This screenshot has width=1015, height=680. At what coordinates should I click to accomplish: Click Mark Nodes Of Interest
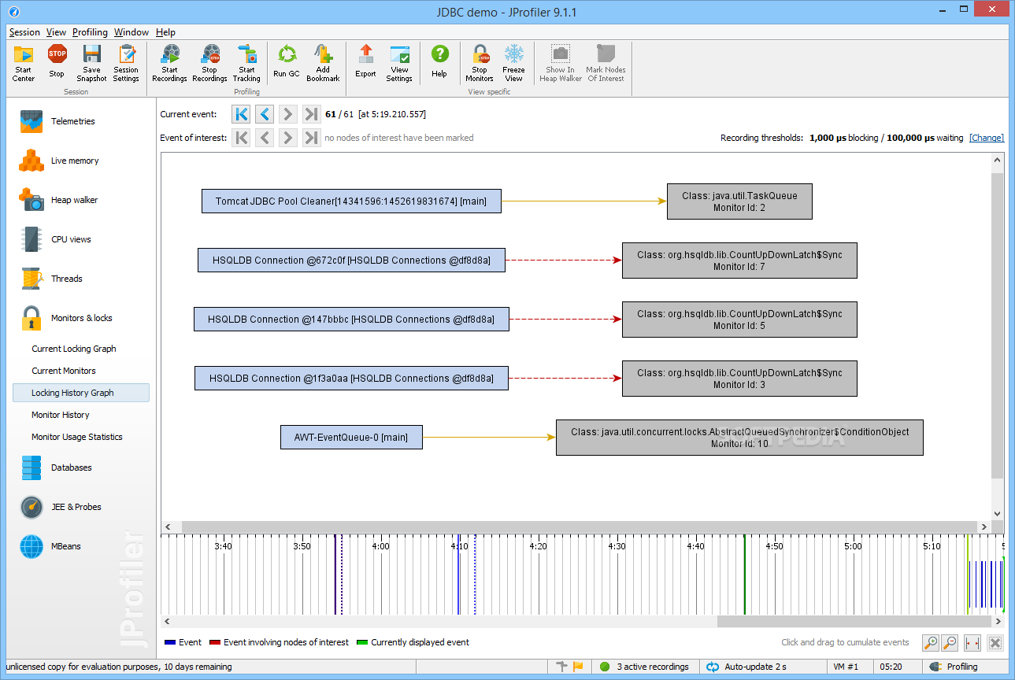pyautogui.click(x=606, y=63)
